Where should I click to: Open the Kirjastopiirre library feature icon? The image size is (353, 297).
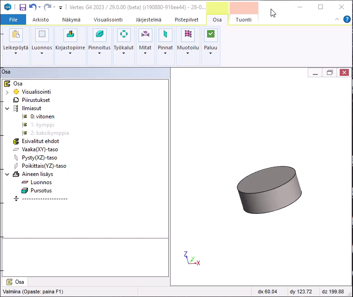coord(70,35)
